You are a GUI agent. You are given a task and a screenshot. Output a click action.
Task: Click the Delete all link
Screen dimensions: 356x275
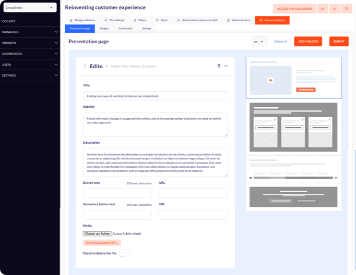(x=280, y=42)
